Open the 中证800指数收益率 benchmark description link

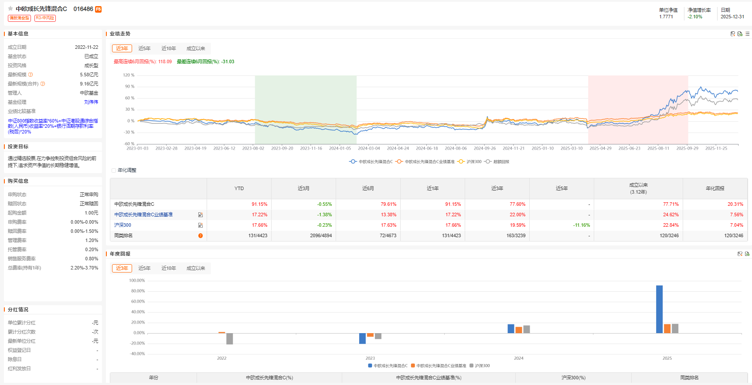point(53,126)
